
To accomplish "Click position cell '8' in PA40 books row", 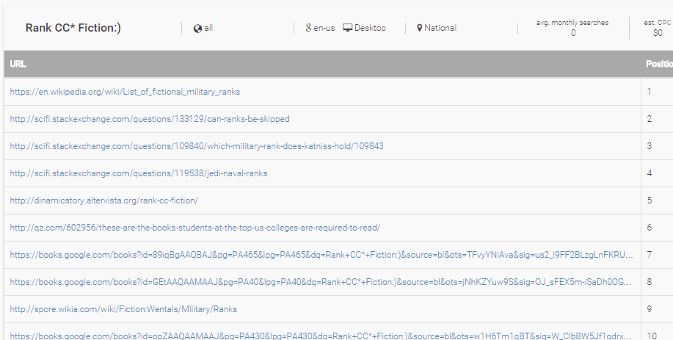I will tap(650, 281).
